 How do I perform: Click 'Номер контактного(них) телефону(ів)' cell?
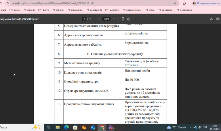(x=94, y=27)
